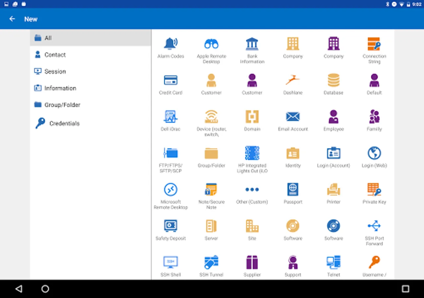The width and height of the screenshot is (424, 298).
Task: Select Device (router, switch) icon
Action: click(x=211, y=117)
